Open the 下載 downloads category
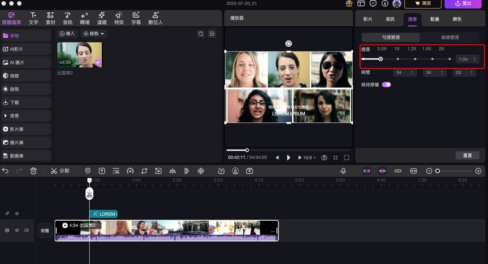Screen dimensions: 488x264 [x=26, y=102]
